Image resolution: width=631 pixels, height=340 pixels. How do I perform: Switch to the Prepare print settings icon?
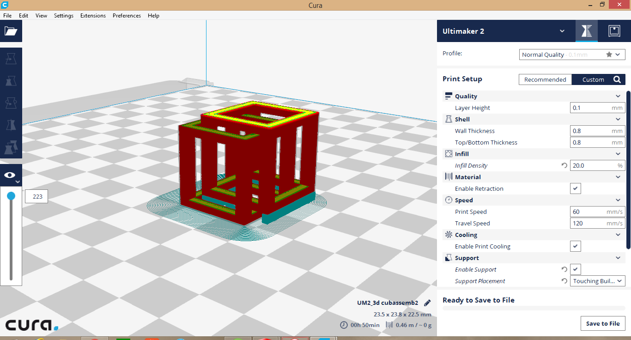(x=586, y=31)
